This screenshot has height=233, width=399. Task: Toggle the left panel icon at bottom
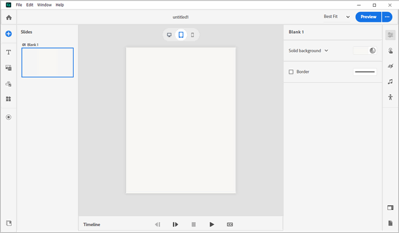[x=9, y=223]
